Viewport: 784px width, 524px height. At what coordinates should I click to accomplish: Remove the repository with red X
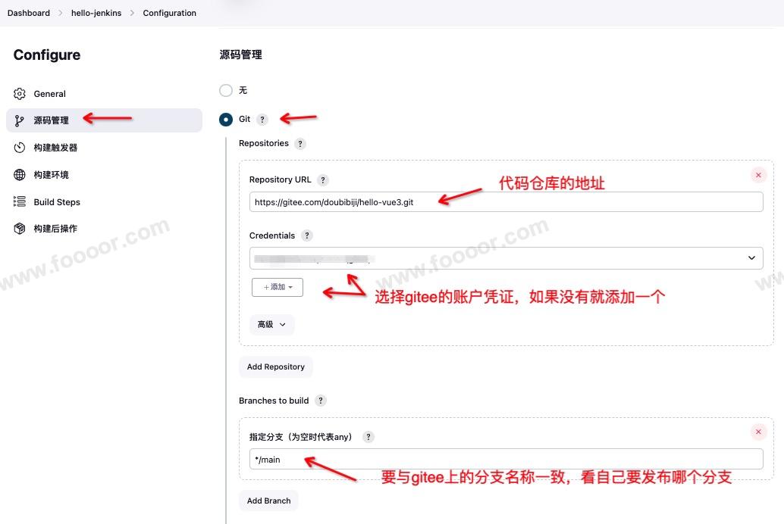pos(758,175)
